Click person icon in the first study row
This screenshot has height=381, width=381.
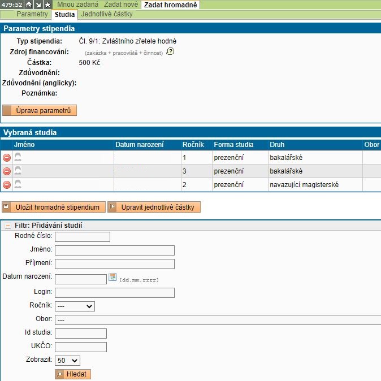click(18, 157)
